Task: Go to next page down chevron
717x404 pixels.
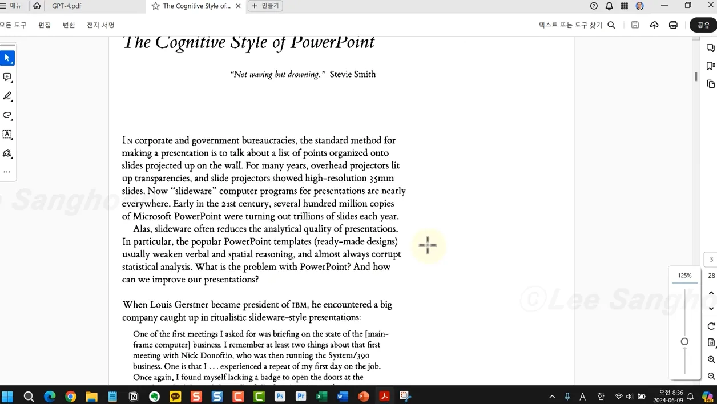Action: 711,309
